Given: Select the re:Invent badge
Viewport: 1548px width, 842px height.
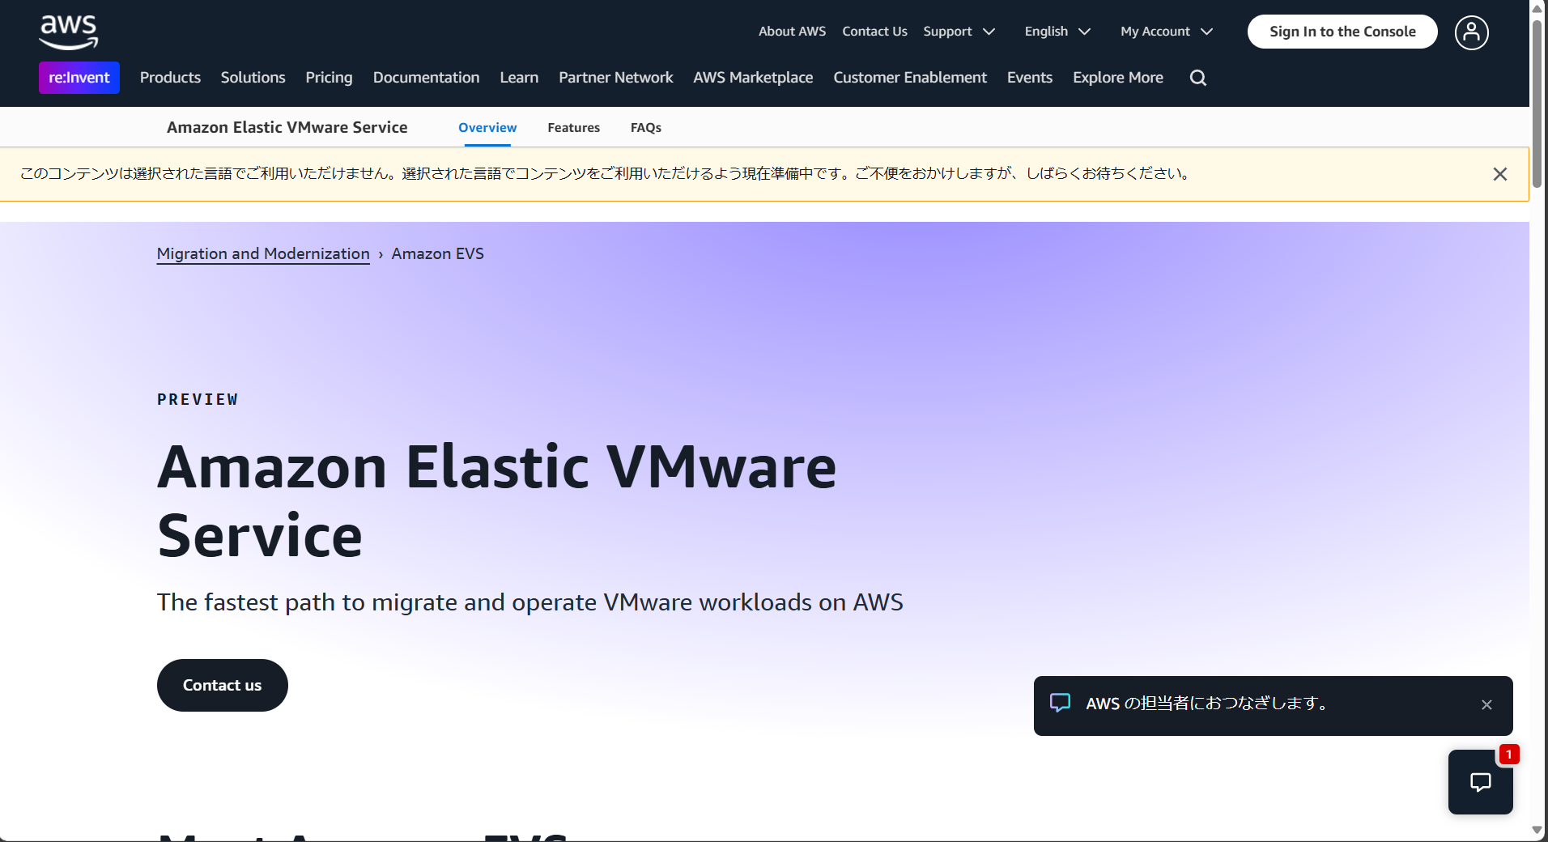Looking at the screenshot, I should coord(79,77).
